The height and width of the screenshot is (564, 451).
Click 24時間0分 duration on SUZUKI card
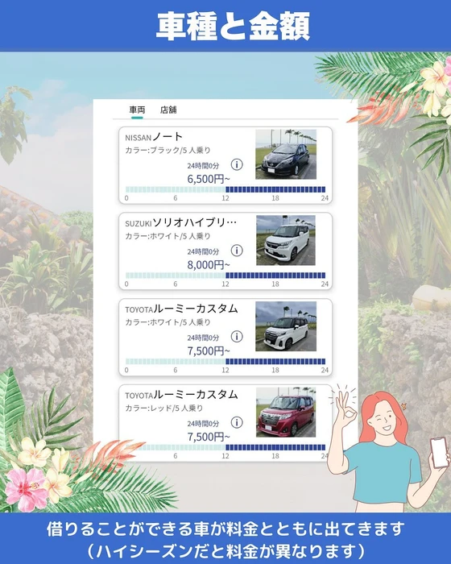point(203,251)
